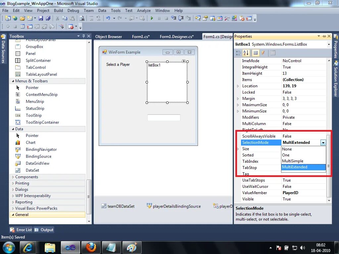The height and width of the screenshot is (254, 339).
Task: Open the Output tab
Action: [44, 230]
